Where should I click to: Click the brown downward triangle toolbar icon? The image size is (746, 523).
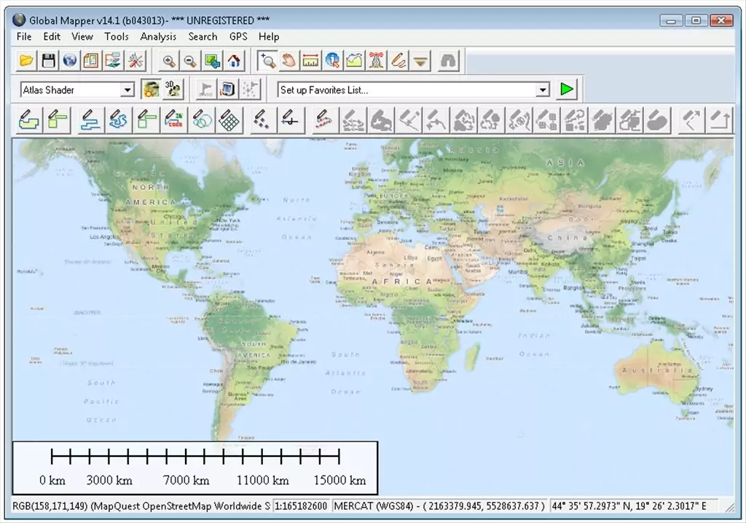[420, 61]
